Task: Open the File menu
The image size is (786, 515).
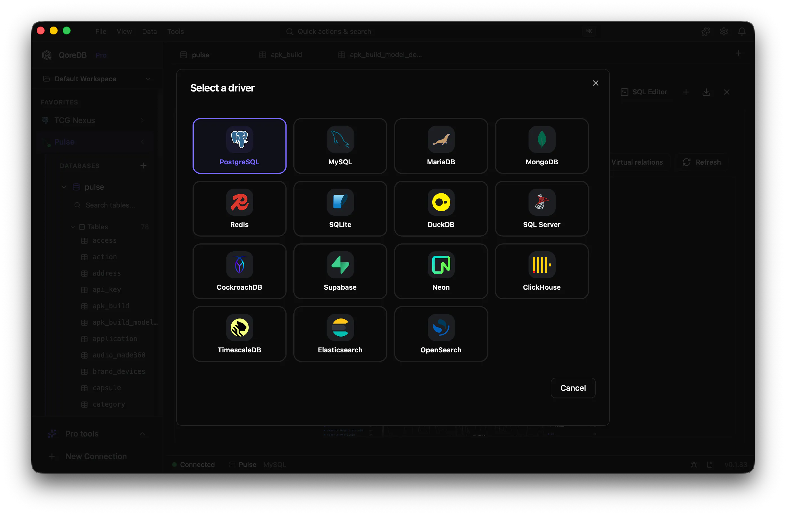Action: click(x=101, y=31)
